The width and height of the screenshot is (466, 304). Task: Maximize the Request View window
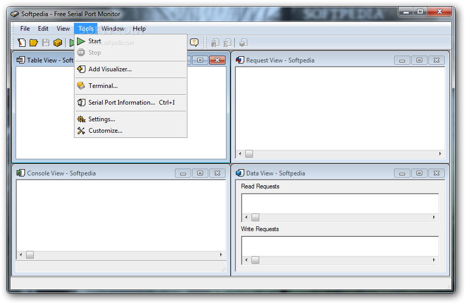tap(419, 60)
